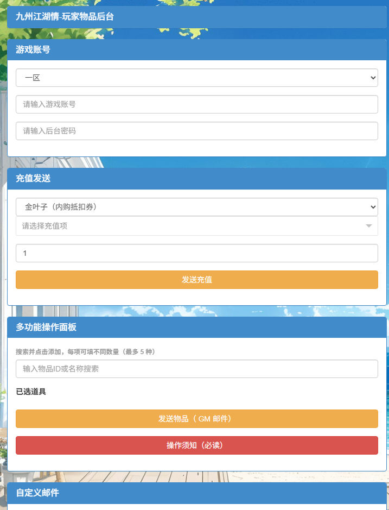Click the 多功能操作面板 header
389x510 pixels.
(196, 327)
